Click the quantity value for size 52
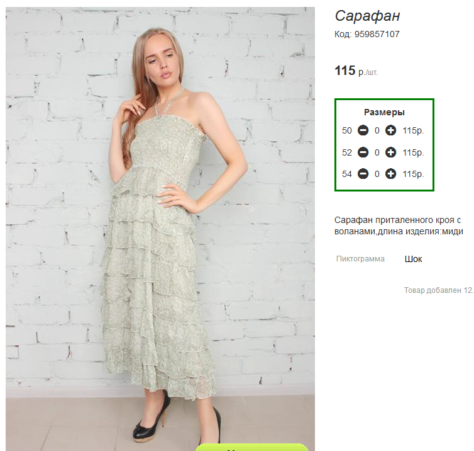Viewport: 474px width, 451px height. pyautogui.click(x=377, y=152)
